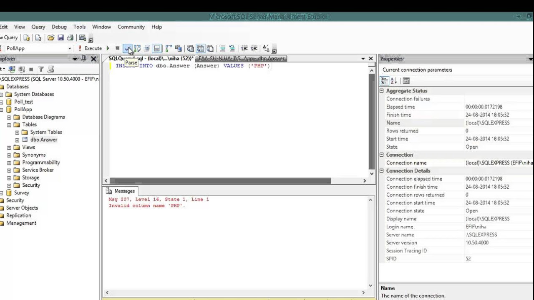
Task: Click the Decrease Indent icon
Action: pos(244,48)
